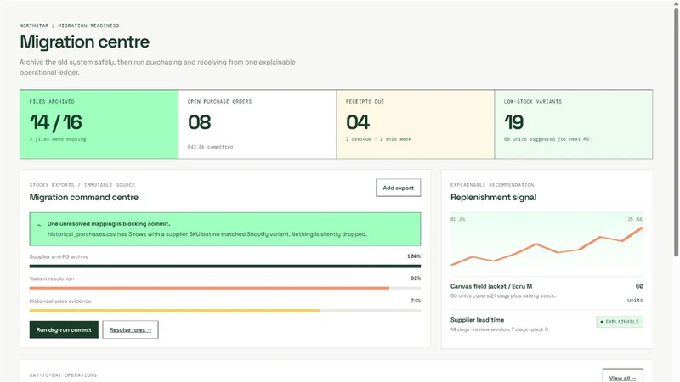
Task: Run the dry-run commit
Action: pyautogui.click(x=64, y=329)
